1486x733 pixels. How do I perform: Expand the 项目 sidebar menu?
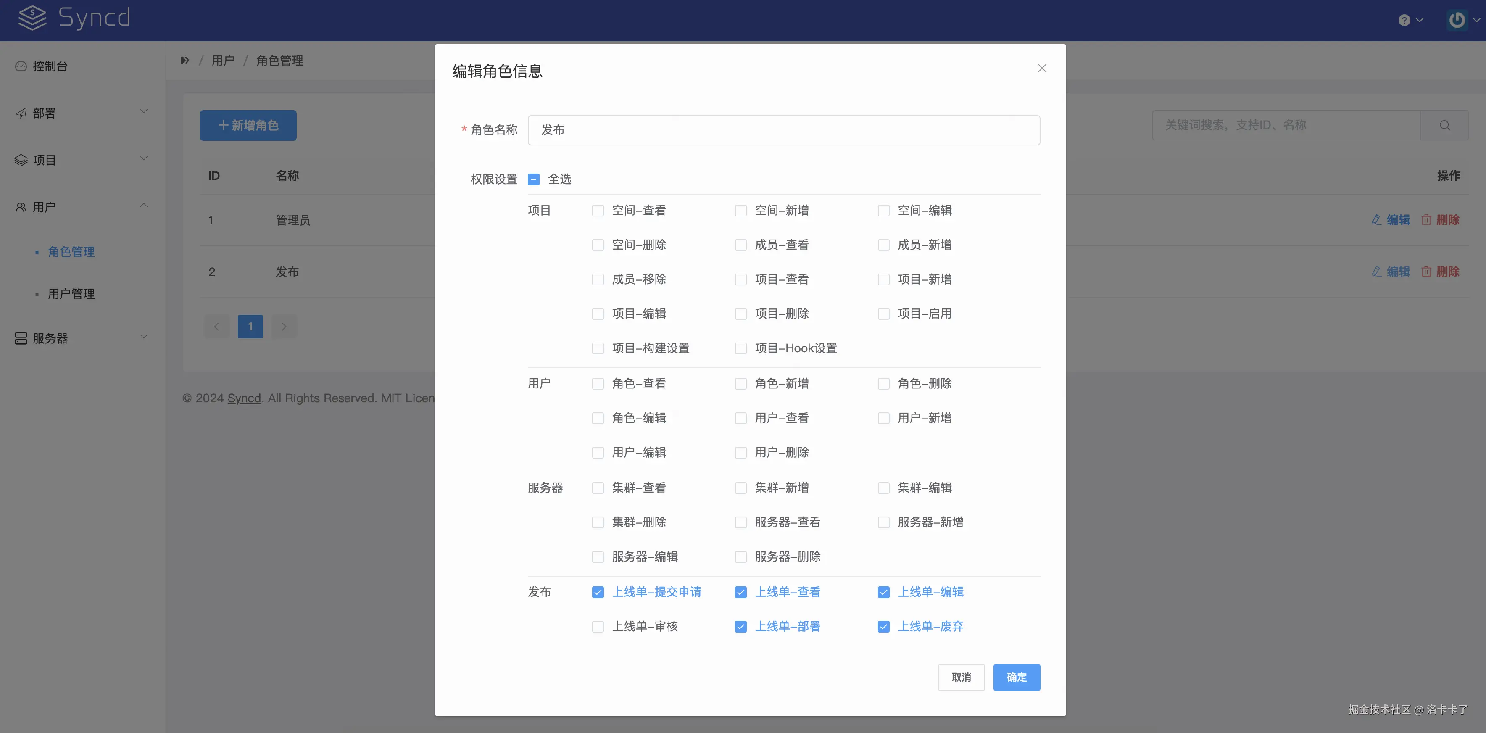[81, 160]
